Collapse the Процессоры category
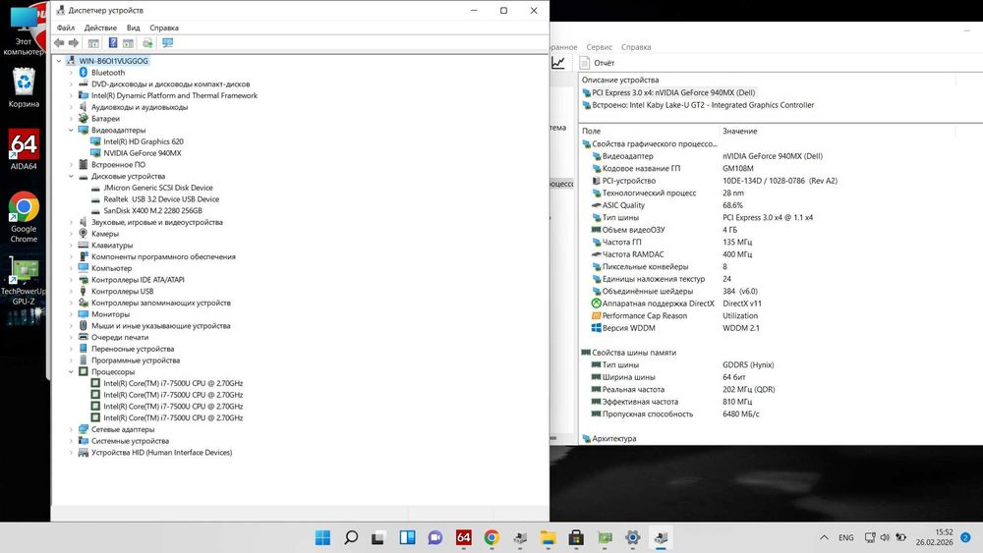The height and width of the screenshot is (553, 983). [x=71, y=372]
